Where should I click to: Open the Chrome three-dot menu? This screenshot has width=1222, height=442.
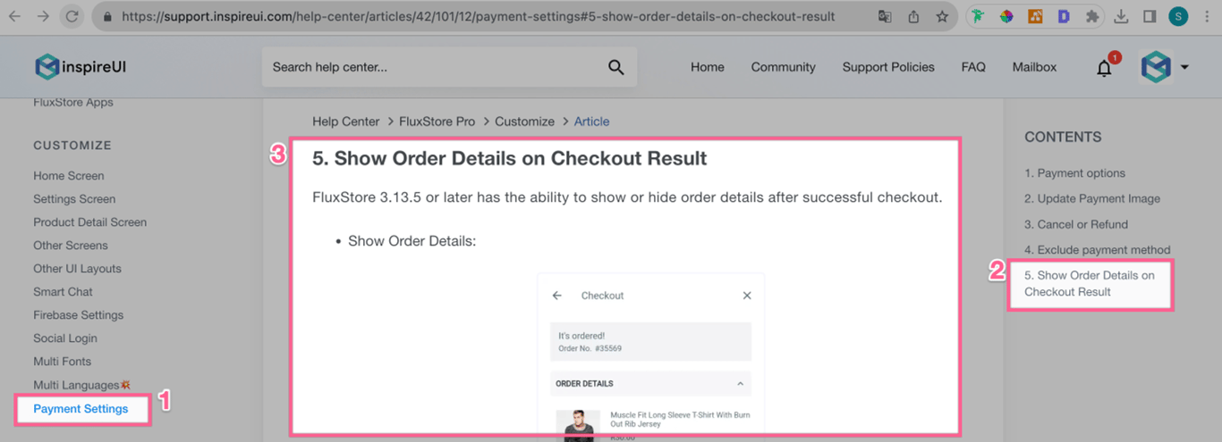point(1207,16)
